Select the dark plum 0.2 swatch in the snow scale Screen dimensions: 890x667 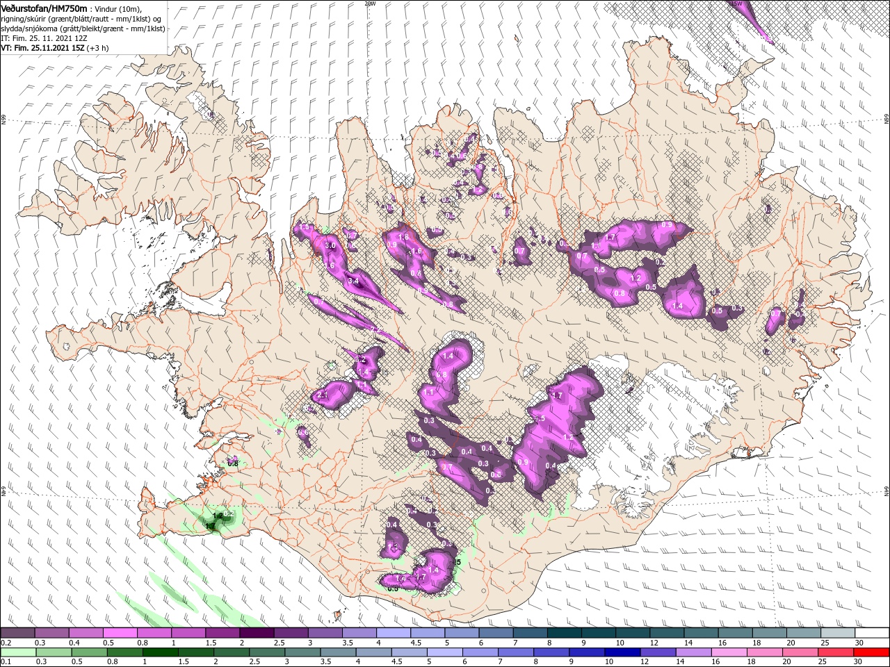(17, 633)
